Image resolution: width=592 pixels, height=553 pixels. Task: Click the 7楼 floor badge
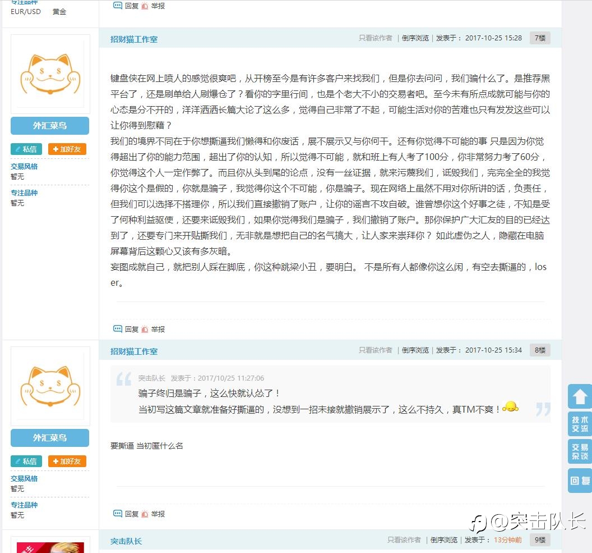(540, 38)
